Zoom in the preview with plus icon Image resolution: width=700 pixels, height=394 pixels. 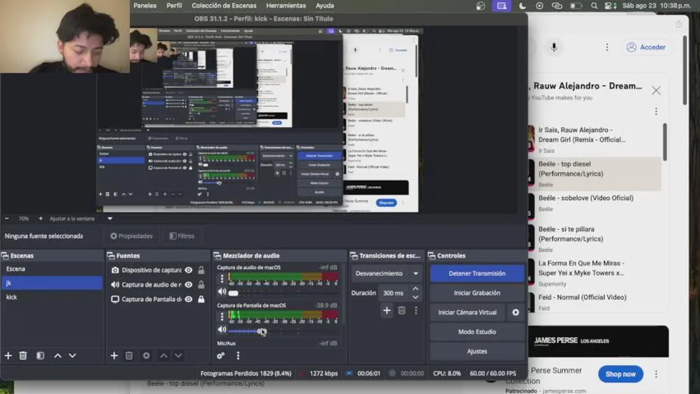(x=41, y=218)
